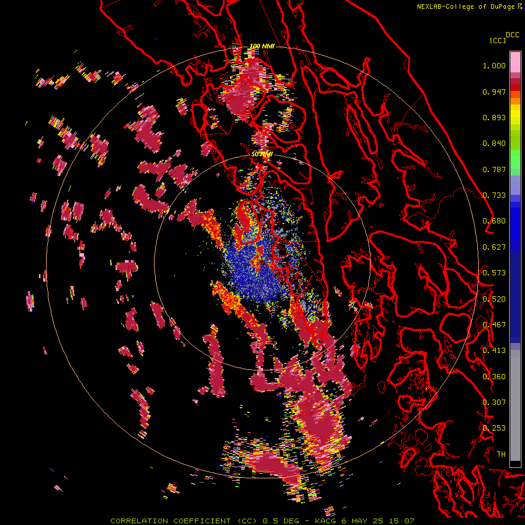Pick the bright green segment of the color bar
Image resolution: width=525 pixels, height=525 pixels.
pyautogui.click(x=515, y=159)
